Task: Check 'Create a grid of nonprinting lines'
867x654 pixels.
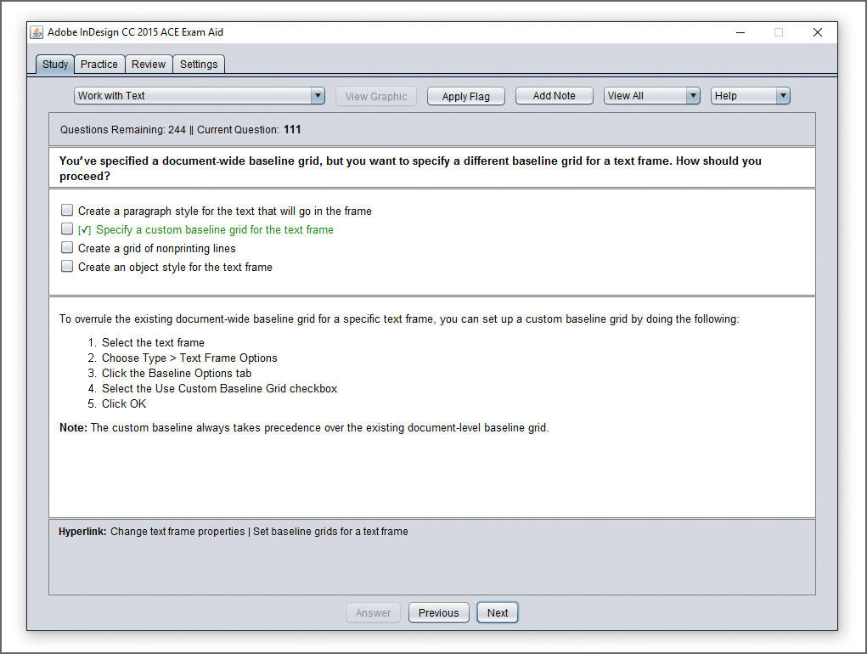Action: click(67, 248)
